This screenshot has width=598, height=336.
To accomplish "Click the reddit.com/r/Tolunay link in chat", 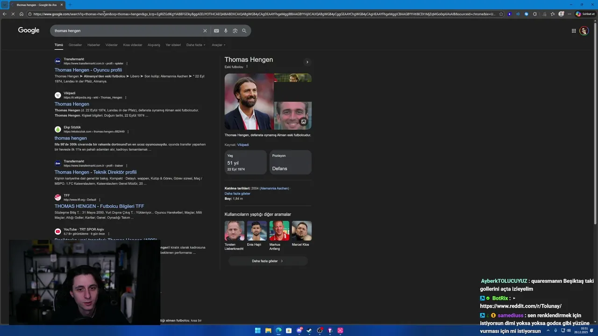I will pyautogui.click(x=520, y=306).
